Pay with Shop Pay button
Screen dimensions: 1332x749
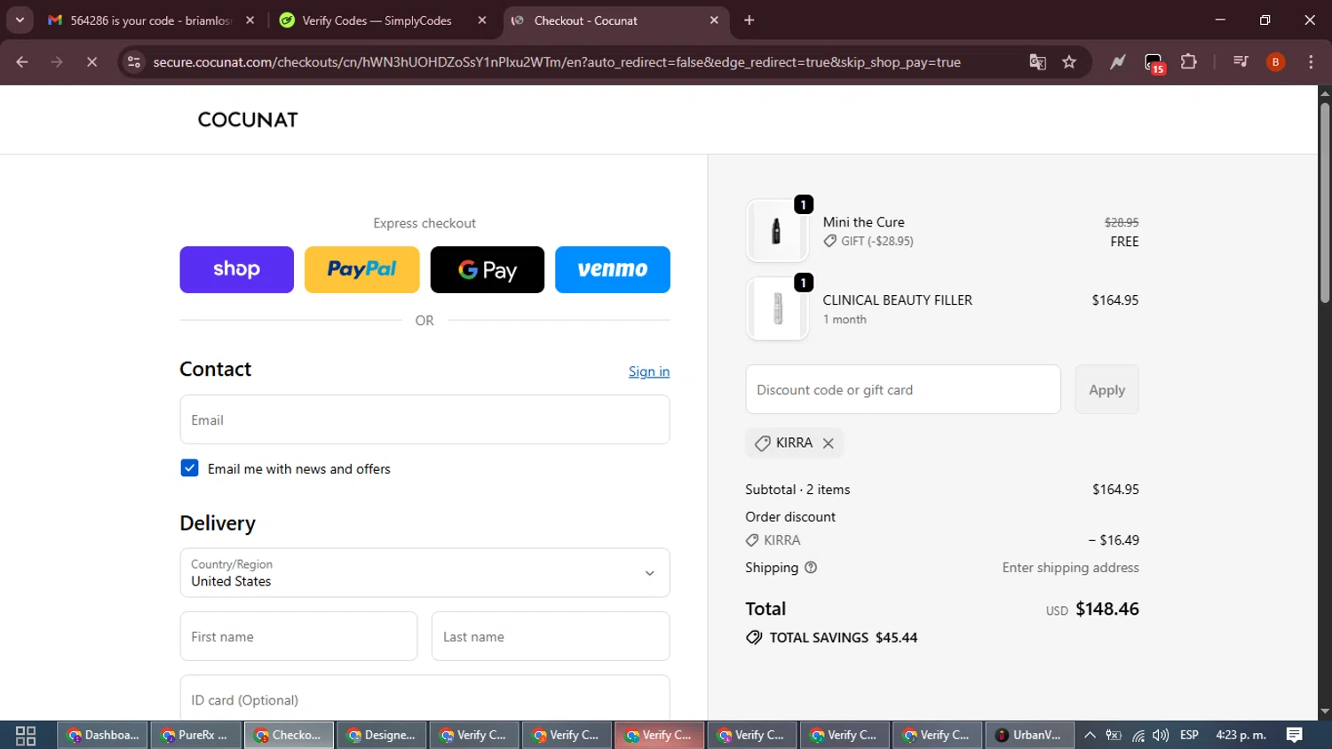pyautogui.click(x=236, y=269)
